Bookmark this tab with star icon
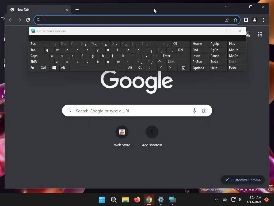Screen dimensions: 274x206 [x=235, y=20]
